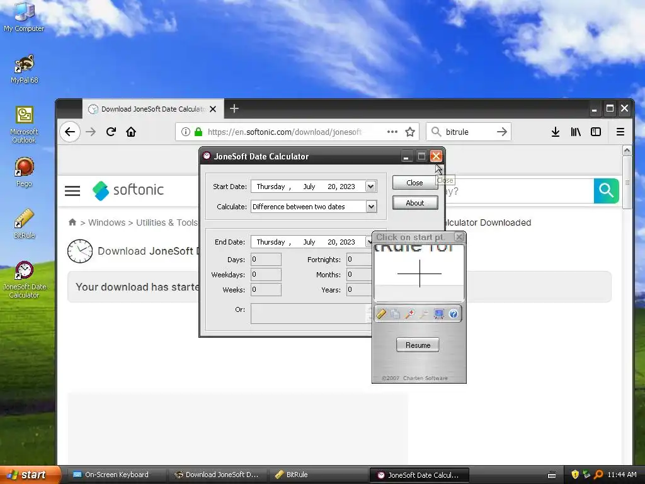Screen dimensions: 645x484
Task: Switch to the BitRule taskbar button
Action: pos(317,475)
